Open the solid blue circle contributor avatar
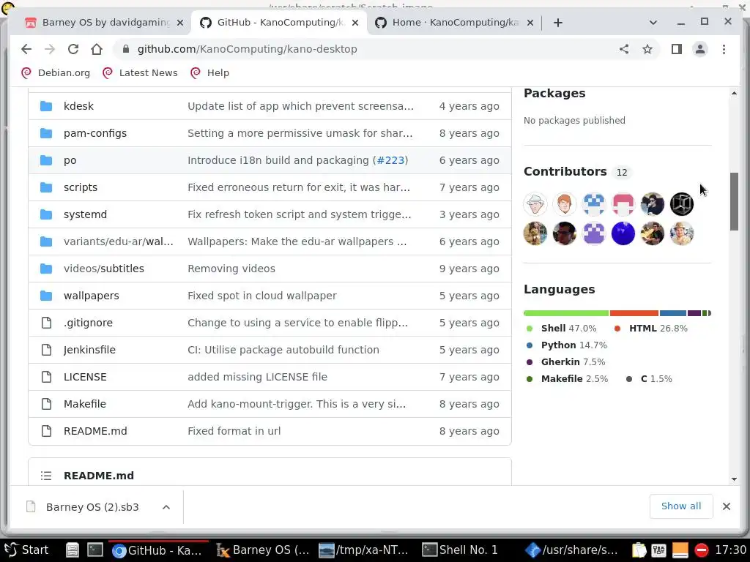Image resolution: width=750 pixels, height=562 pixels. [x=623, y=233]
